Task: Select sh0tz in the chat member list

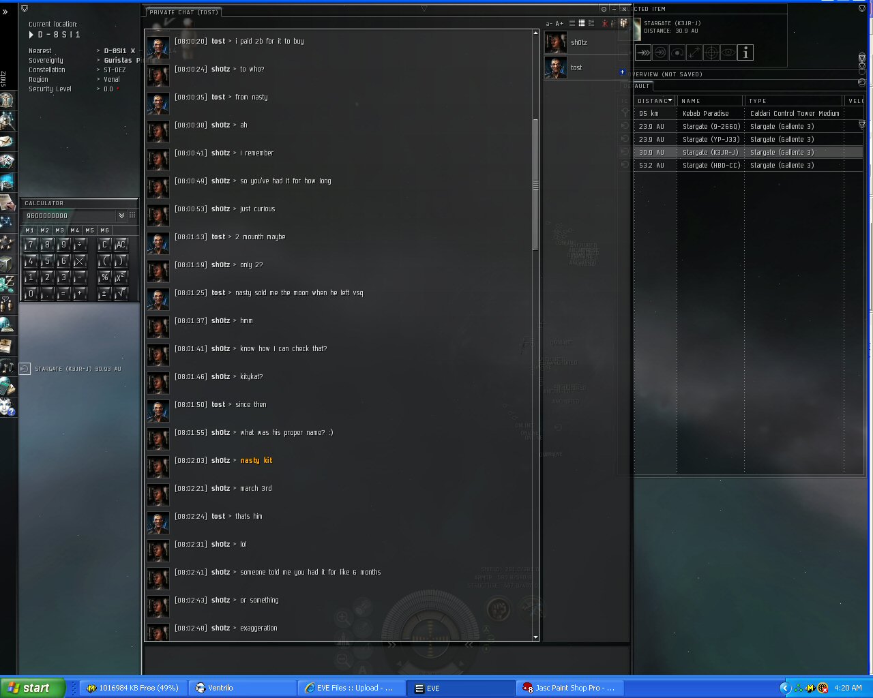Action: pos(587,42)
